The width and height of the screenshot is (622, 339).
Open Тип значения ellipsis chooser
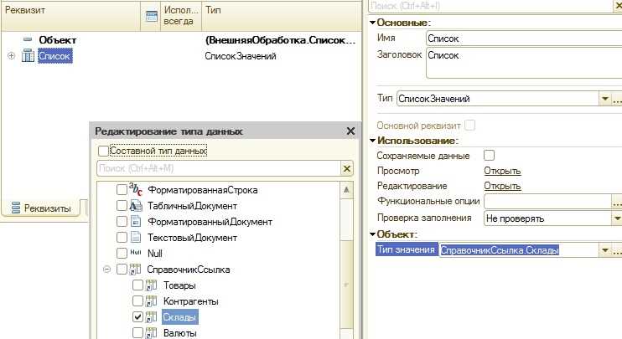click(x=617, y=250)
